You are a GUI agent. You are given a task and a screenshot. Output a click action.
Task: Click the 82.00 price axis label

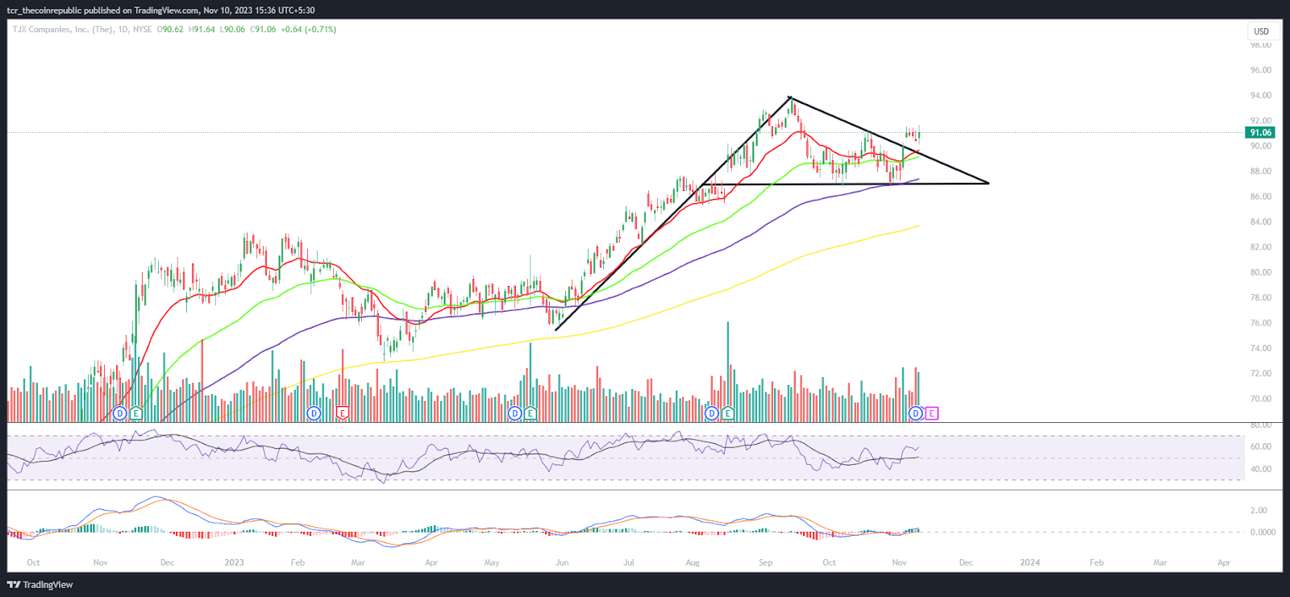click(x=1260, y=247)
